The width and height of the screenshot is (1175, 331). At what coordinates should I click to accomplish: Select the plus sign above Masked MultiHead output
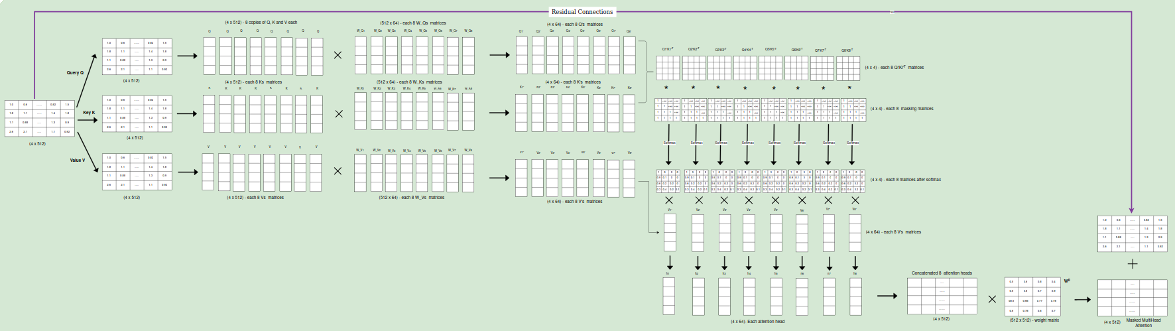[x=1132, y=264]
